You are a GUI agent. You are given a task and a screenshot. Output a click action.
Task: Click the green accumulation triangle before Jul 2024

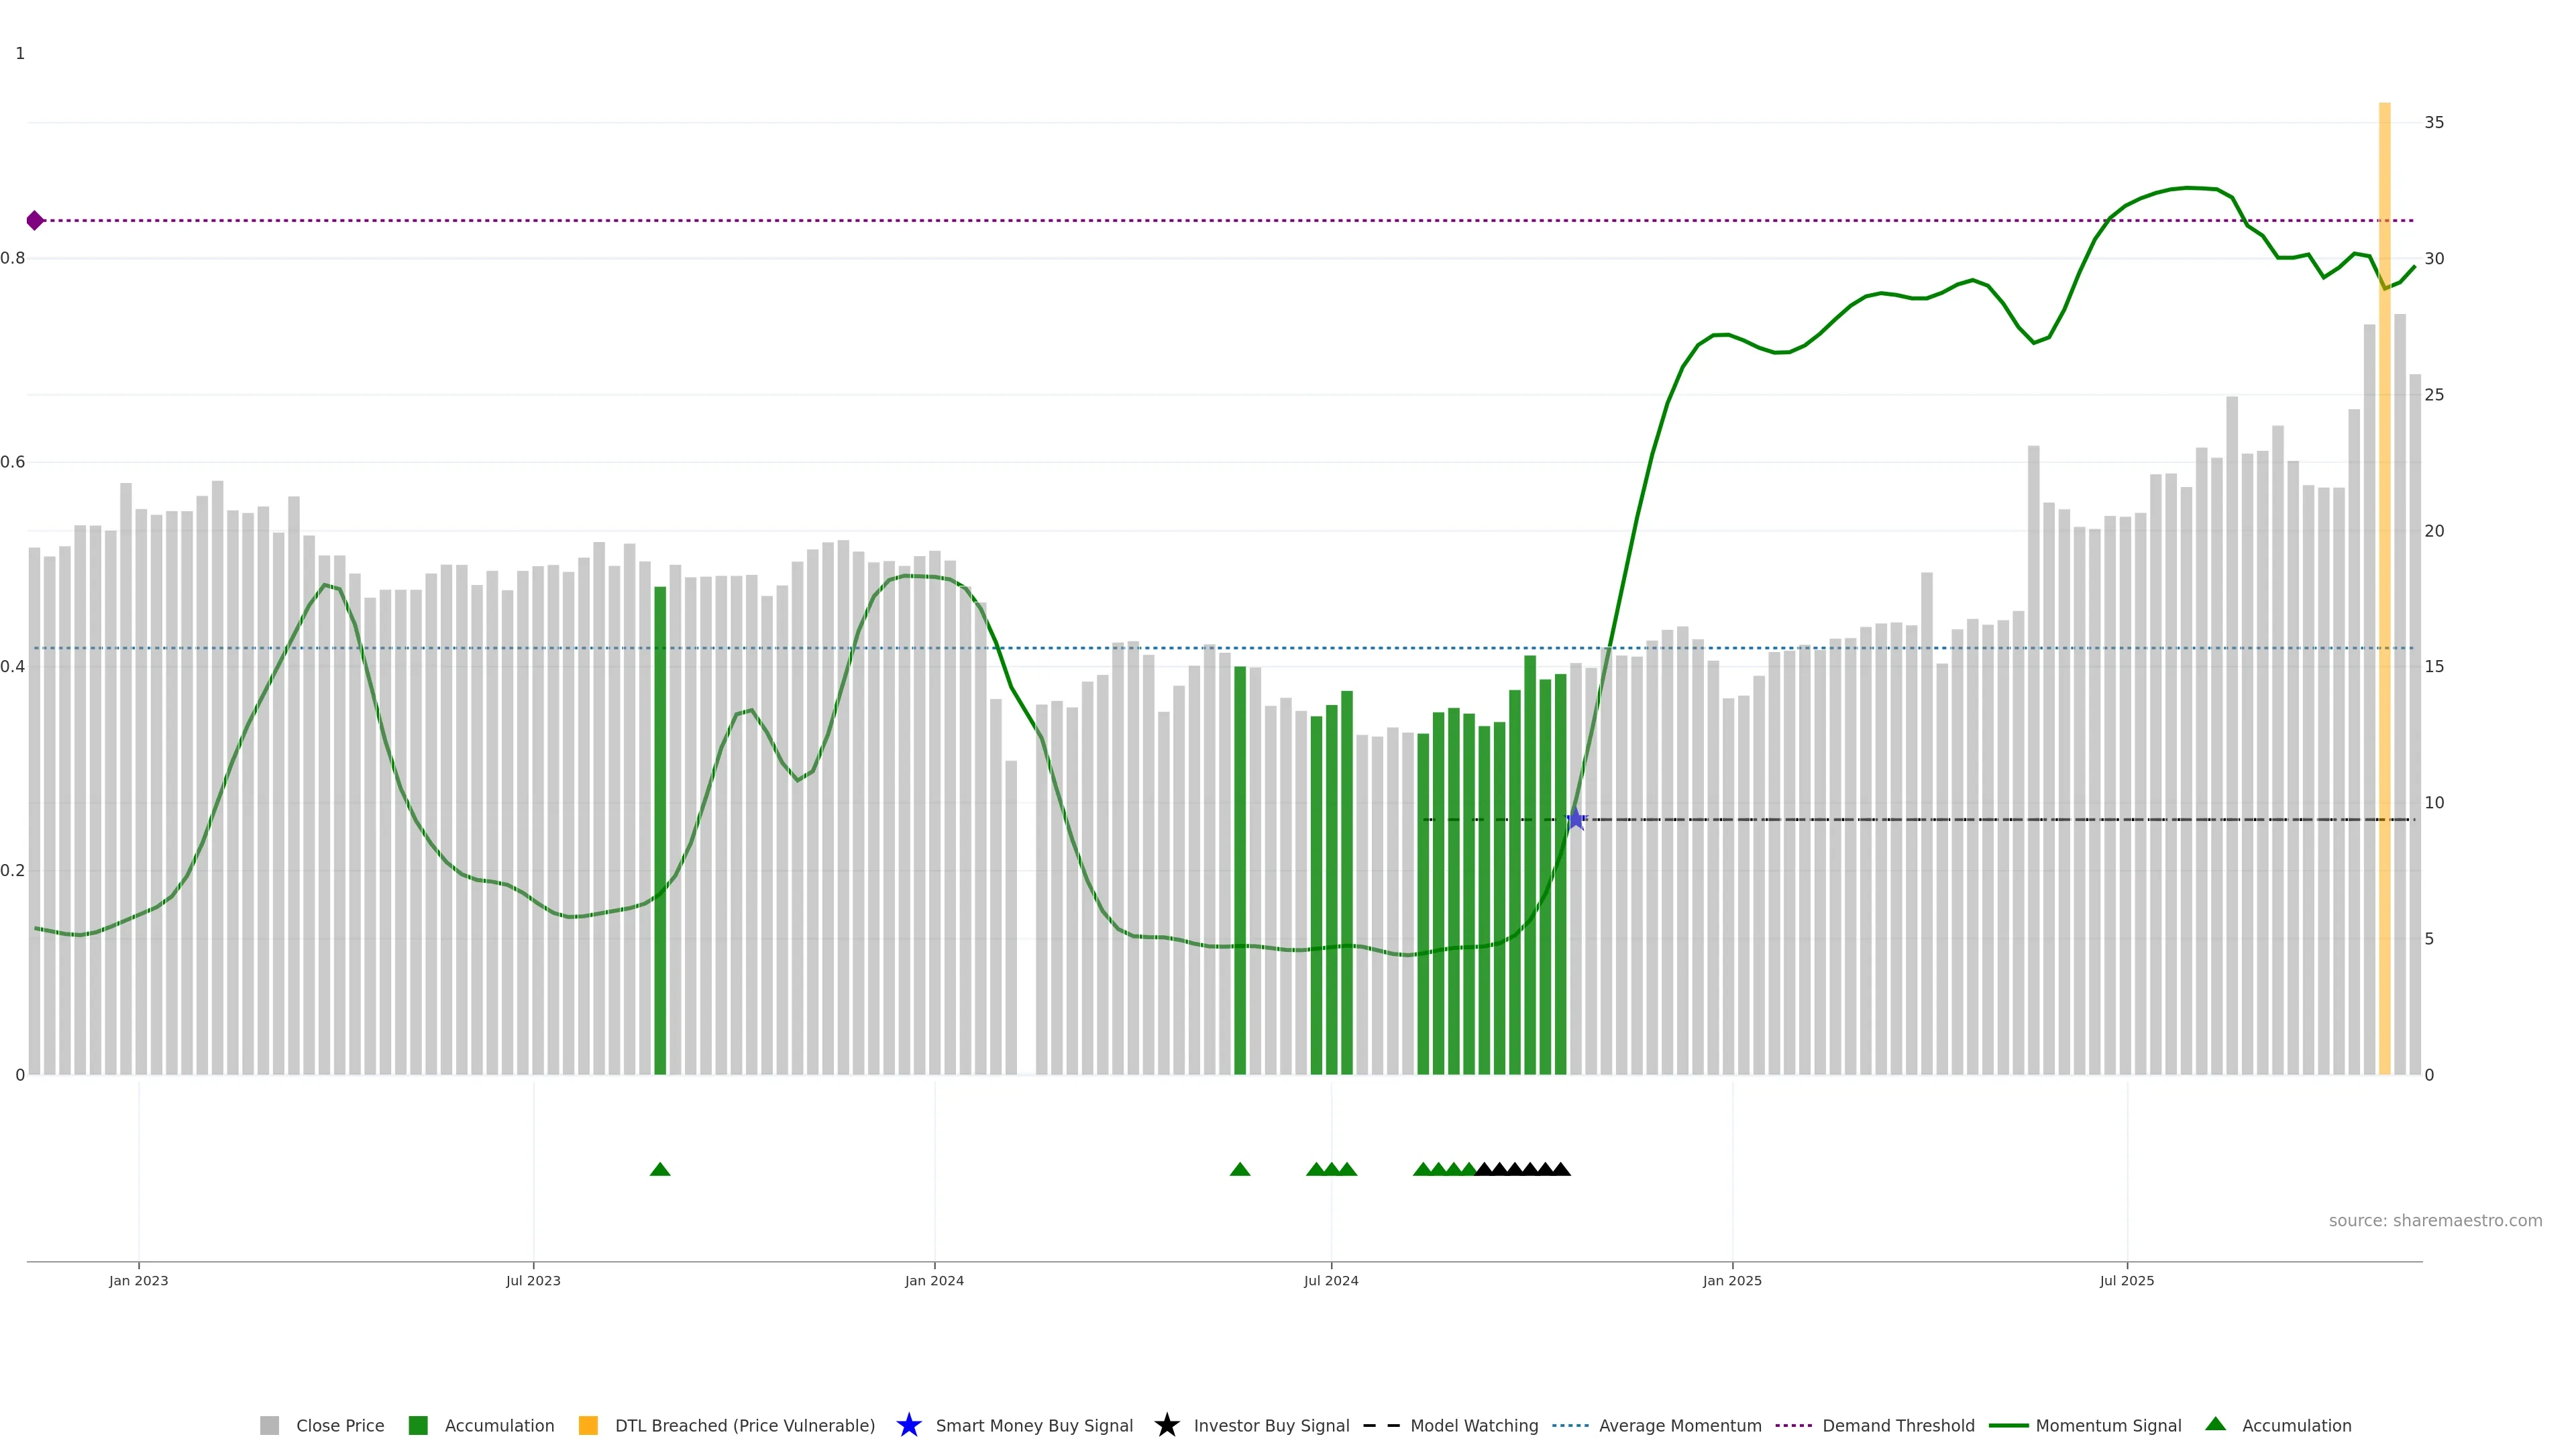click(x=1240, y=1169)
